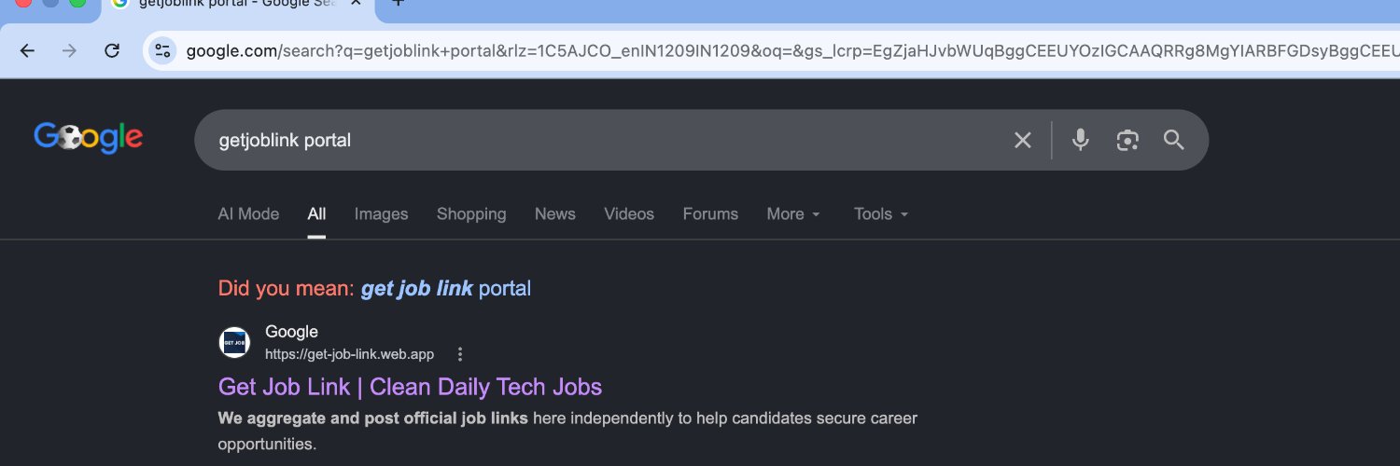The image size is (1400, 466).
Task: Switch to Images results tab
Action: point(381,214)
